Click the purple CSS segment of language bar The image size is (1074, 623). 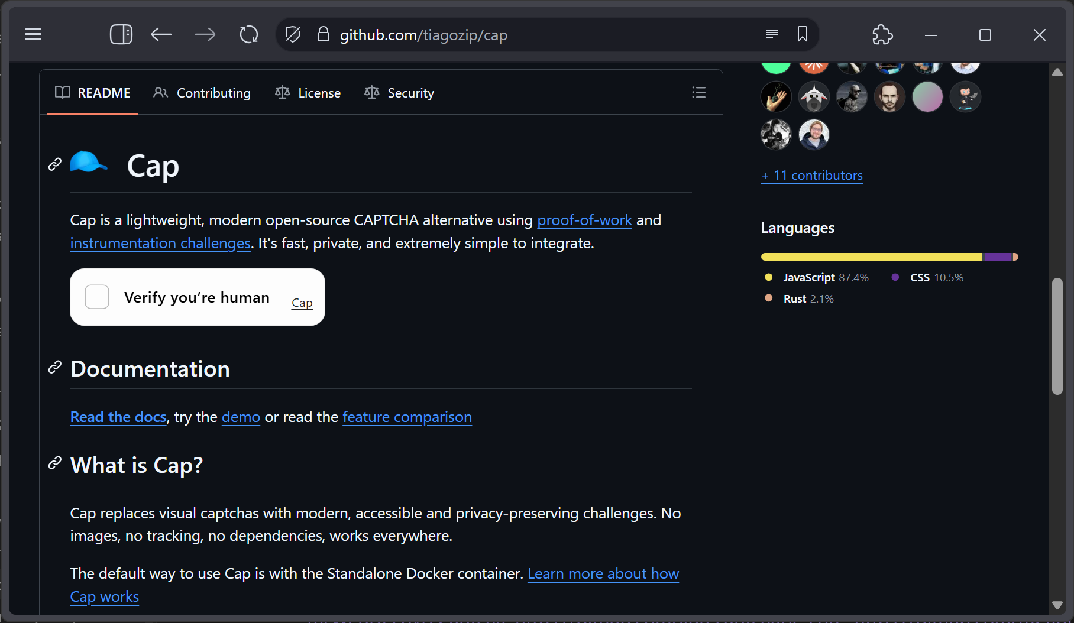coord(998,257)
